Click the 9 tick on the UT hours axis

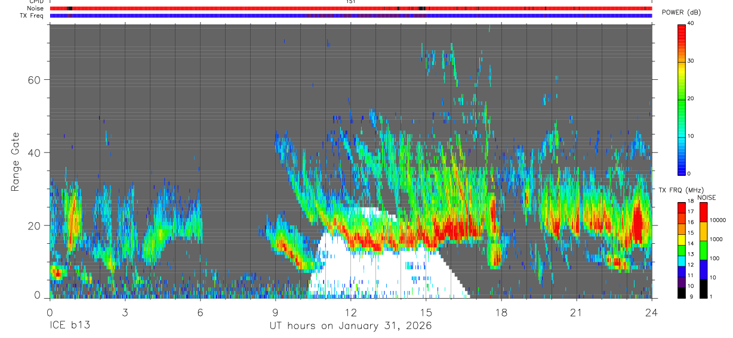tap(275, 312)
